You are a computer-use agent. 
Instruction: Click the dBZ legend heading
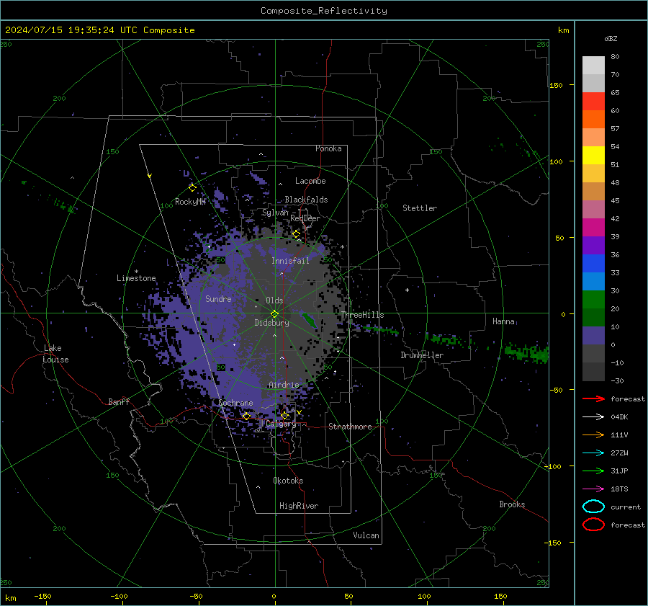tap(611, 39)
